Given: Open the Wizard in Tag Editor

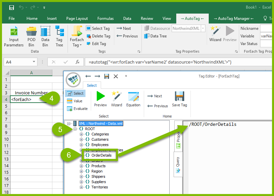Looking at the screenshot, I should [117, 99].
